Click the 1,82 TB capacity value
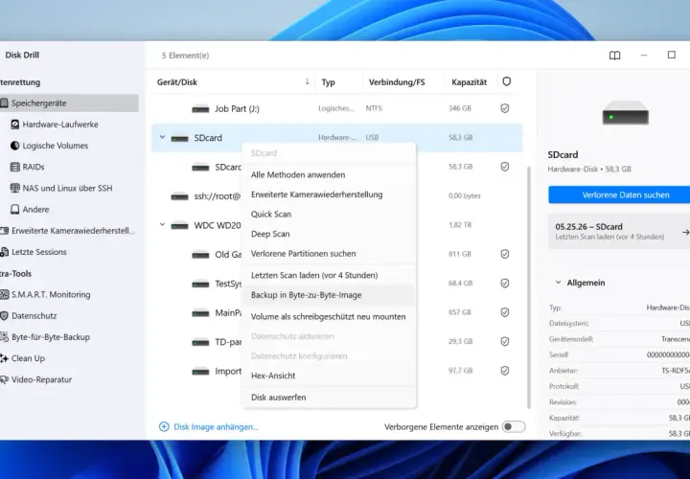 click(460, 225)
